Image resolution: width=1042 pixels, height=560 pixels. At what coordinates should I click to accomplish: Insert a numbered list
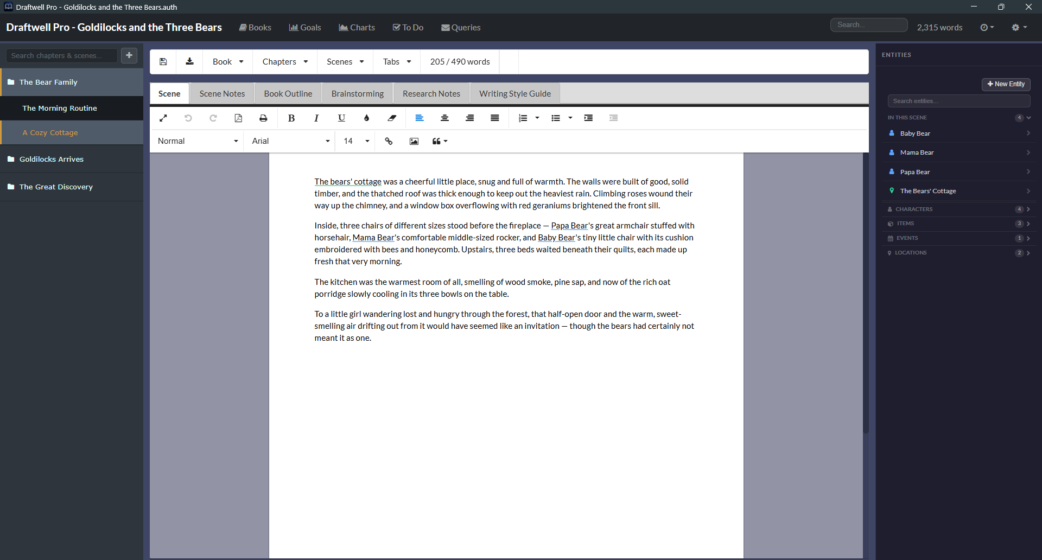pyautogui.click(x=523, y=118)
